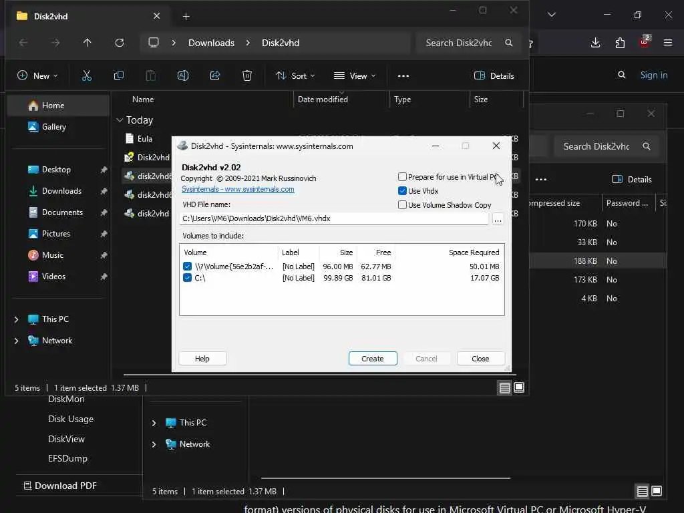This screenshot has height=513, width=684.
Task: Open the browser hamburger menu
Action: click(668, 43)
